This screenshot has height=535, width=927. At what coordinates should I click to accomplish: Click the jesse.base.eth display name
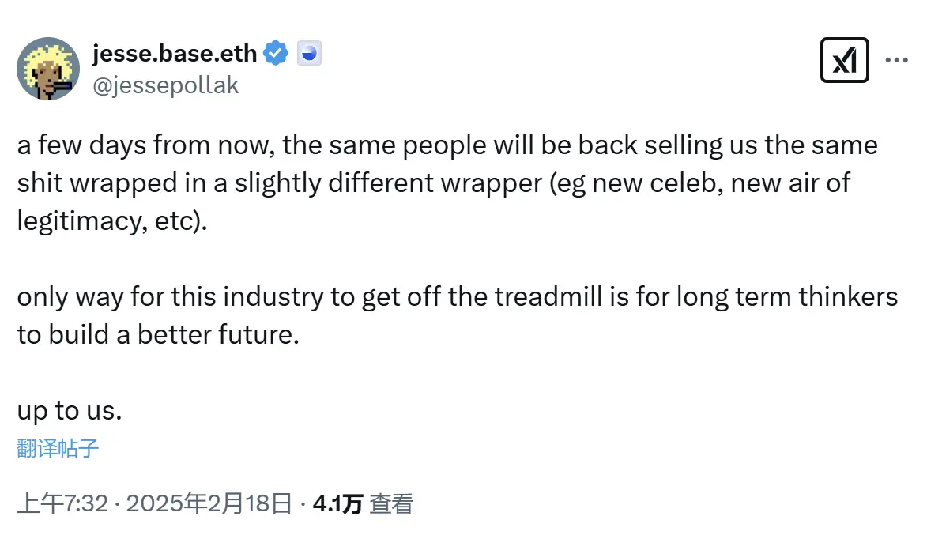click(175, 54)
